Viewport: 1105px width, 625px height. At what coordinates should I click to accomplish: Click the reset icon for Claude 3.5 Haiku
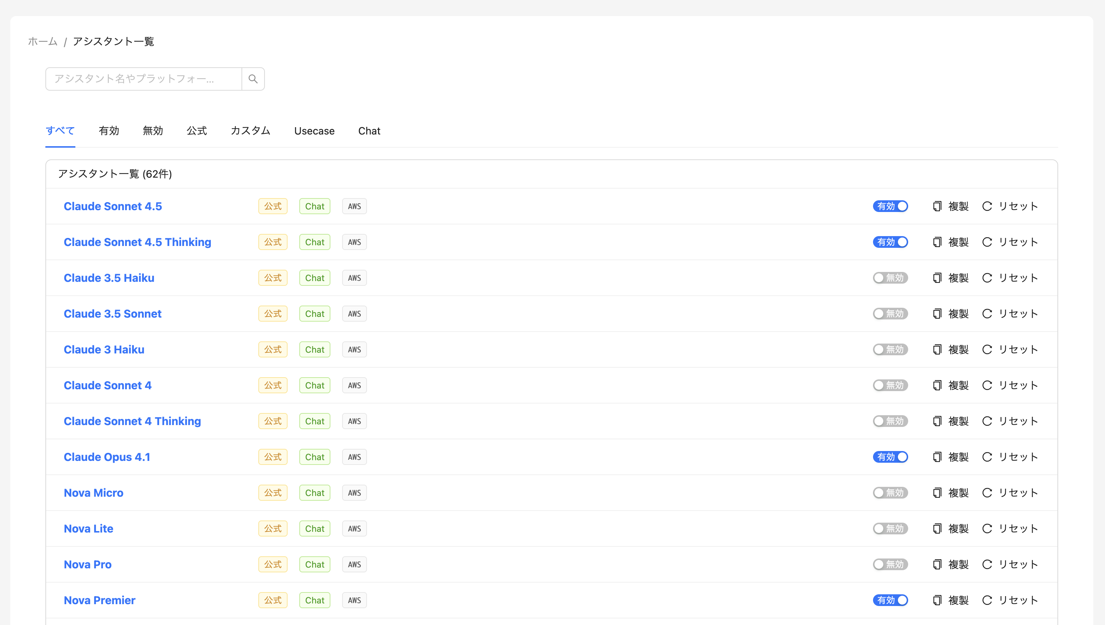click(987, 278)
